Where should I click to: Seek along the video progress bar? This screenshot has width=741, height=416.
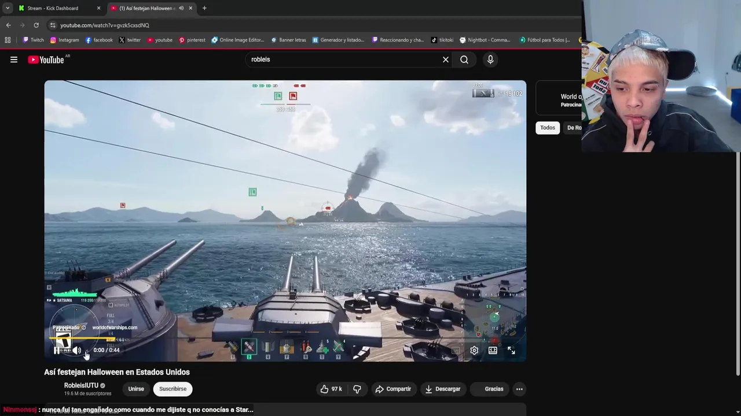click(x=285, y=339)
